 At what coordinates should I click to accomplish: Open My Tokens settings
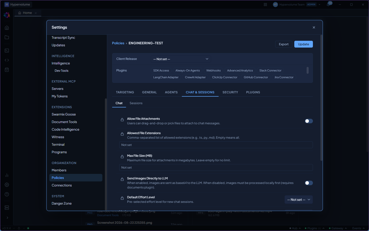point(60,96)
